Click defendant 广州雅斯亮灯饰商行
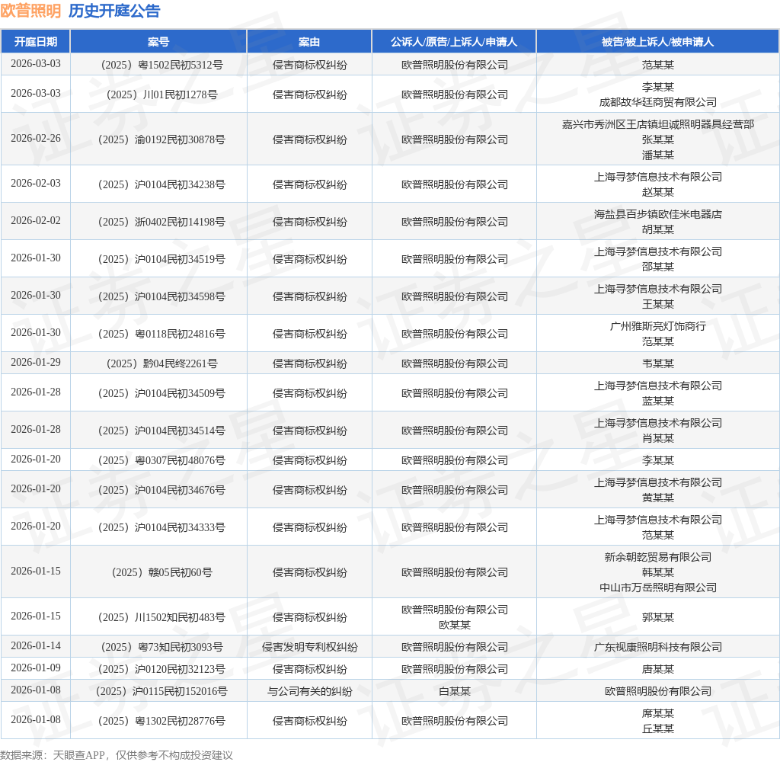Image resolution: width=780 pixels, height=762 pixels. [x=657, y=326]
